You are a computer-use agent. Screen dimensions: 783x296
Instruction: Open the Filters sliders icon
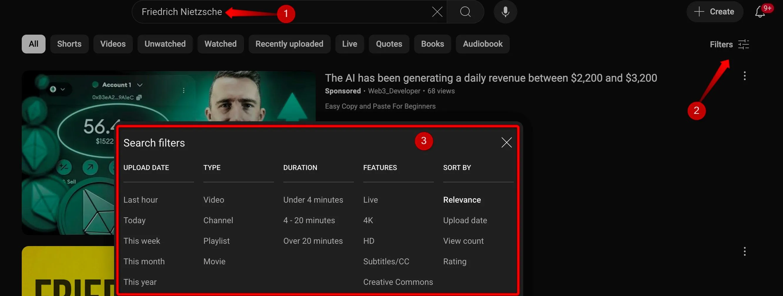pos(744,44)
